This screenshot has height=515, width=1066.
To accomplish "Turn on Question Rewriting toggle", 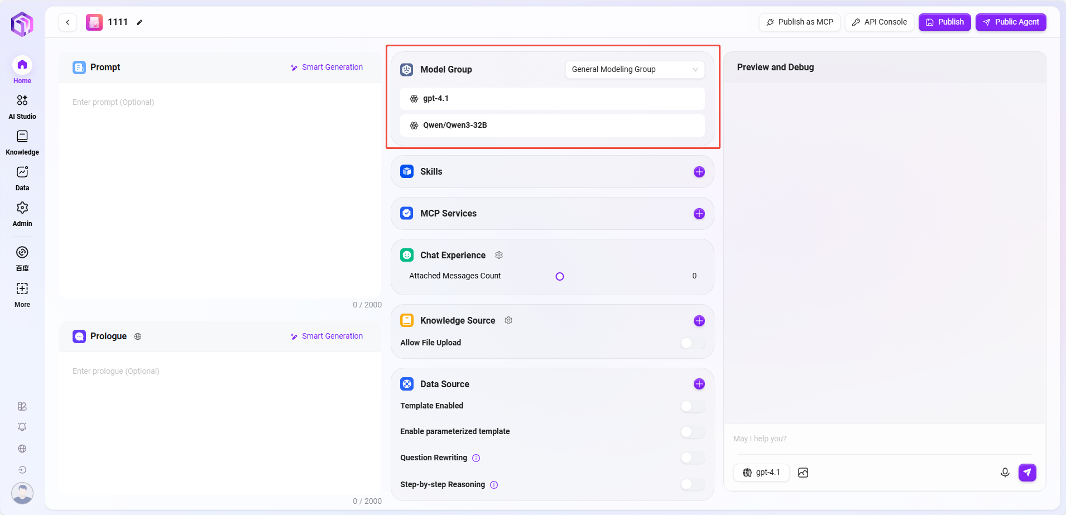I will [x=692, y=458].
